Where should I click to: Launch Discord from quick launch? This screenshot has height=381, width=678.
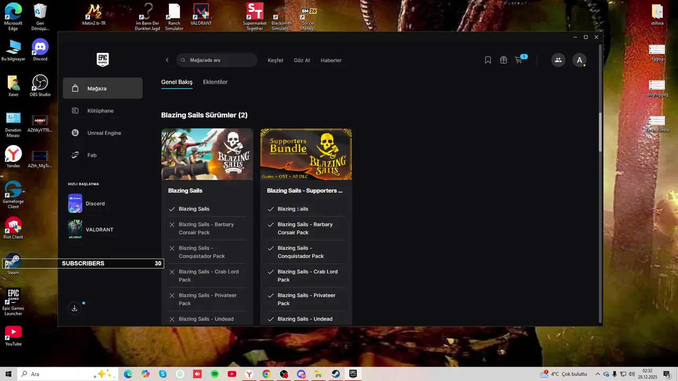click(86, 203)
